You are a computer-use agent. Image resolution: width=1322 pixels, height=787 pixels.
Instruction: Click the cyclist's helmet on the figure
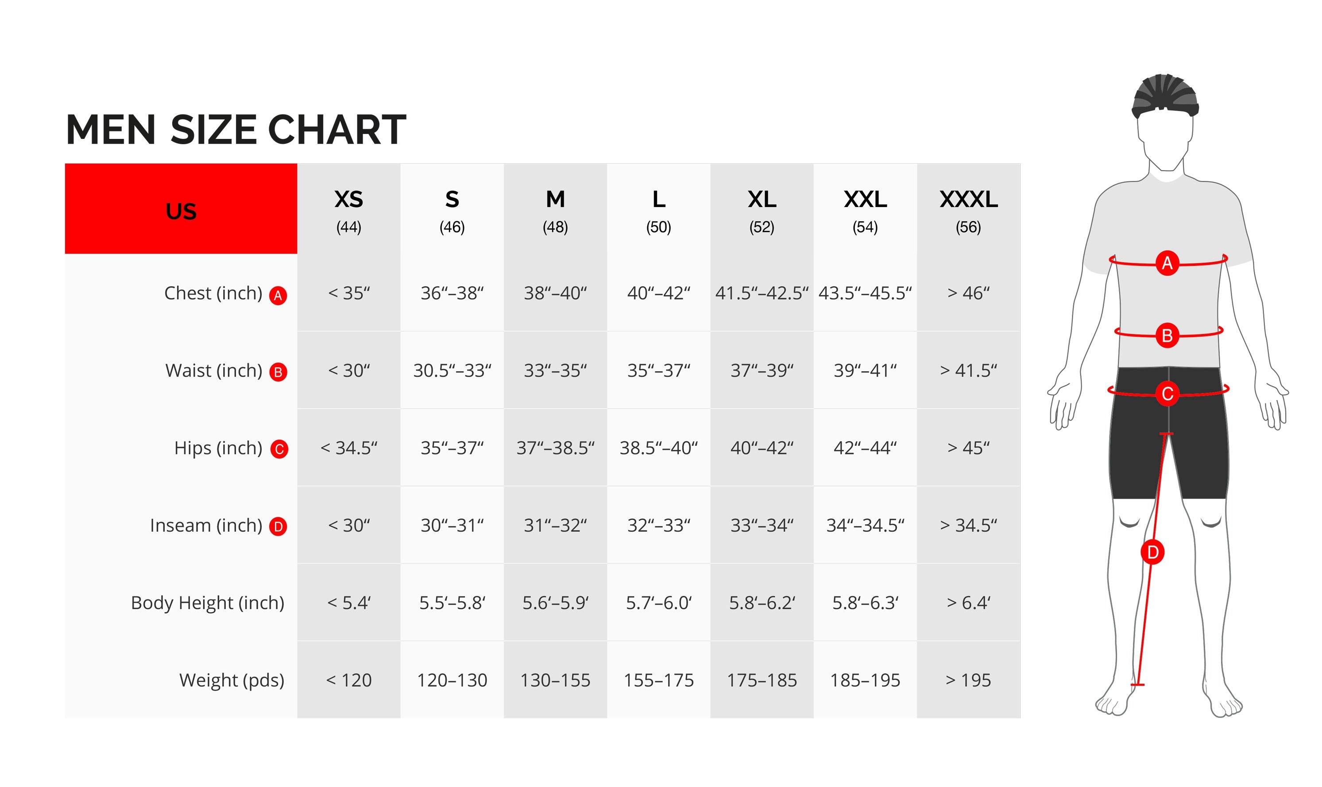click(x=1164, y=96)
